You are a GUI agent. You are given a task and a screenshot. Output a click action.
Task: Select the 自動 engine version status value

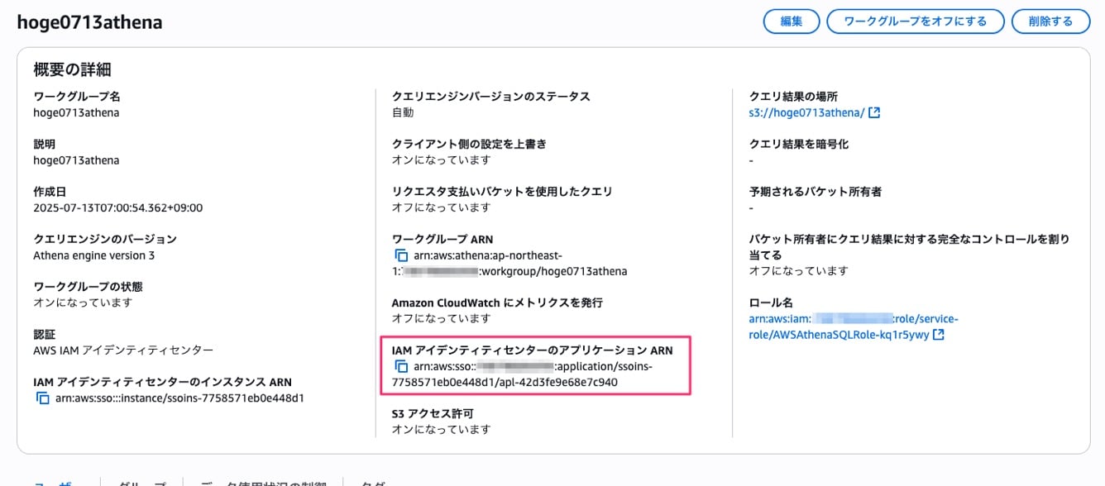click(403, 112)
